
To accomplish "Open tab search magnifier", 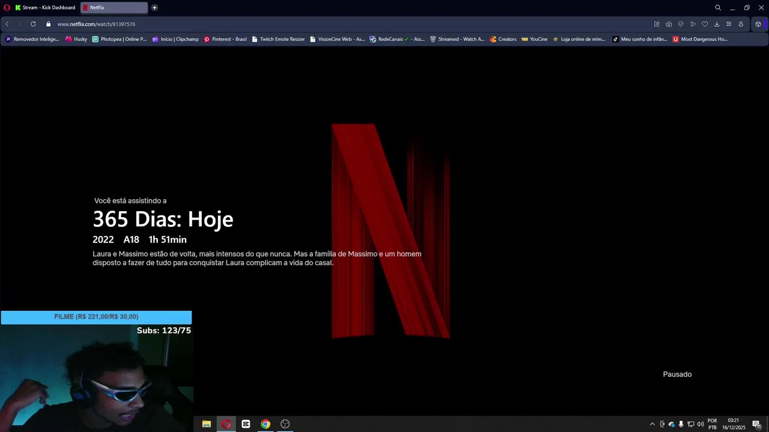I will click(x=718, y=8).
